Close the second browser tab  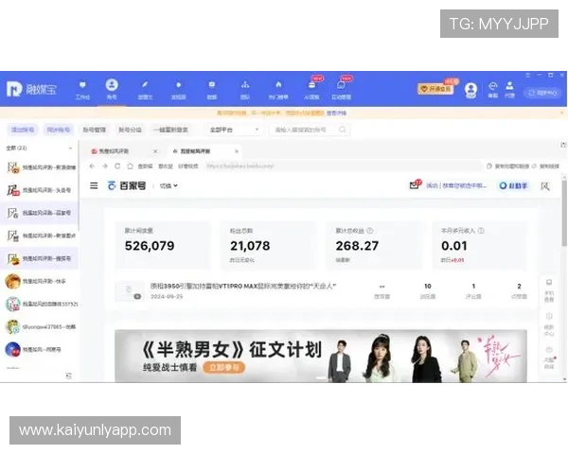[x=236, y=151]
